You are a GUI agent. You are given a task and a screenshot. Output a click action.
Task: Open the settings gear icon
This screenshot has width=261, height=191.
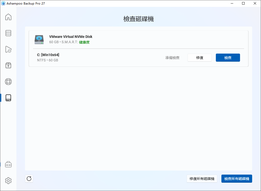8,180
